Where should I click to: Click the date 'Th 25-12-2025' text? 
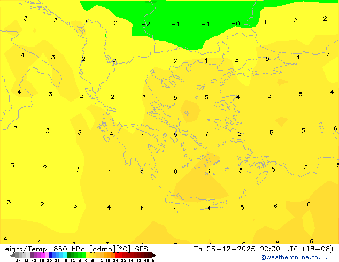pos(225,249)
